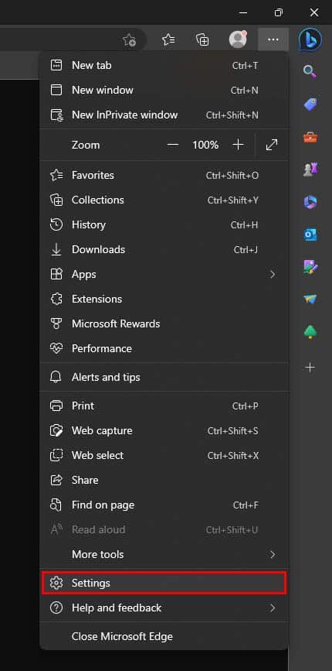Open the Favorites toolbar star-list icon
Image resolution: width=332 pixels, height=671 pixels.
tap(168, 39)
